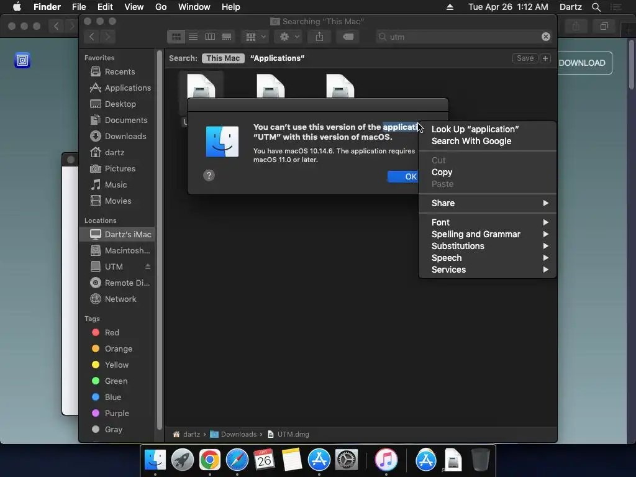636x477 pixels.
Task: Filter by Gray tag
Action: pyautogui.click(x=117, y=430)
